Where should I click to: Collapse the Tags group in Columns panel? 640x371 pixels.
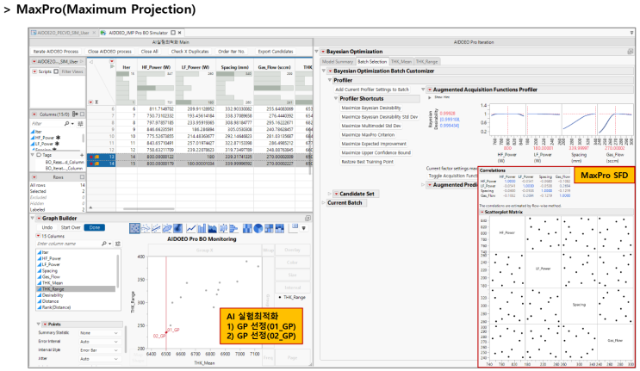33,155
